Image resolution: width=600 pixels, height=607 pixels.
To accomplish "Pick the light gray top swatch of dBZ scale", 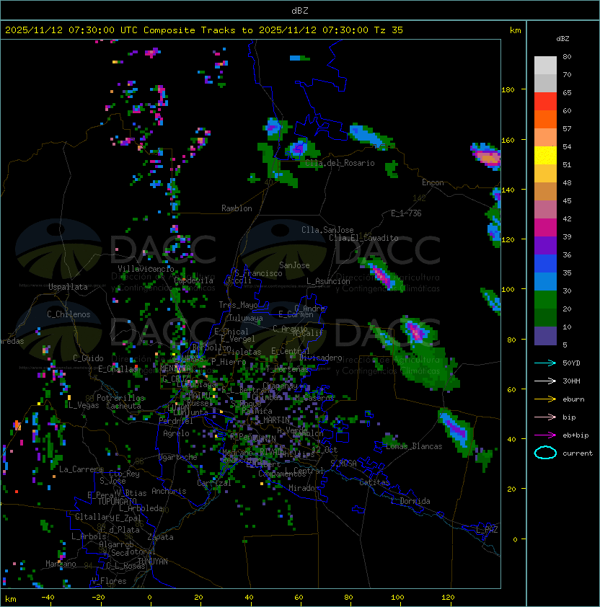I will (x=545, y=66).
